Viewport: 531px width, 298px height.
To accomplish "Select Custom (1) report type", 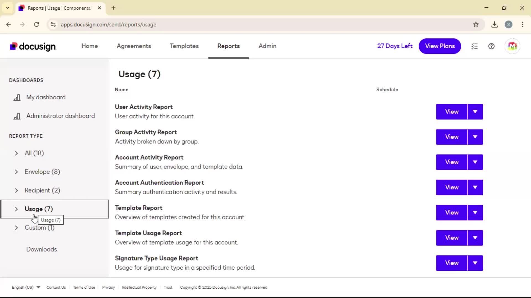I will click(40, 228).
